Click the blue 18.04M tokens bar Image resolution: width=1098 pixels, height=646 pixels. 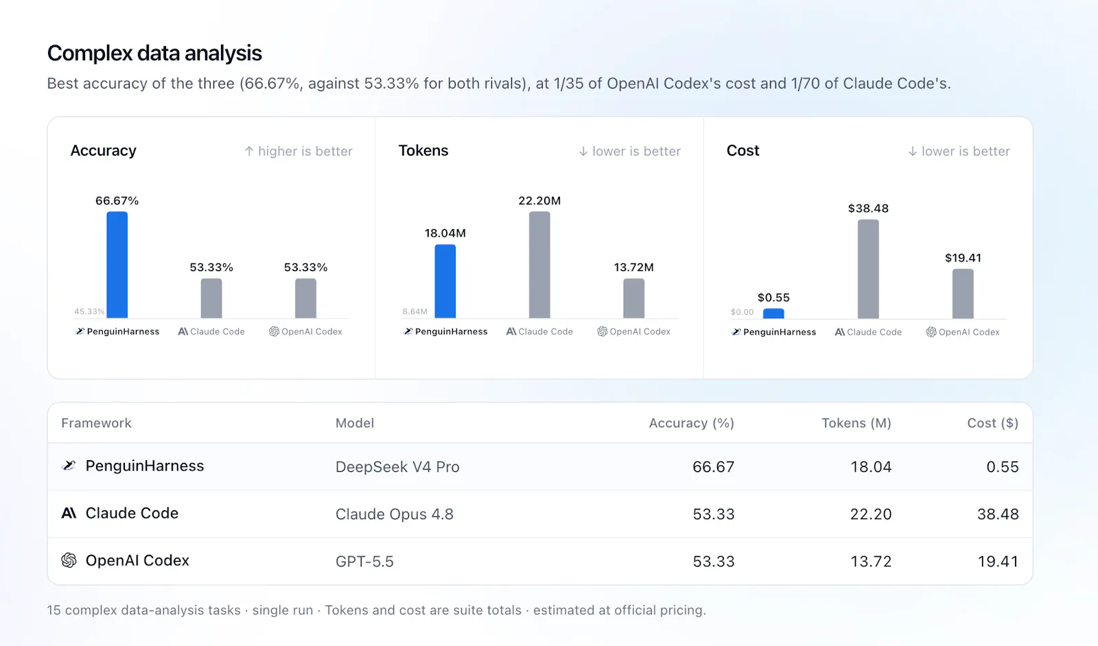pyautogui.click(x=445, y=281)
